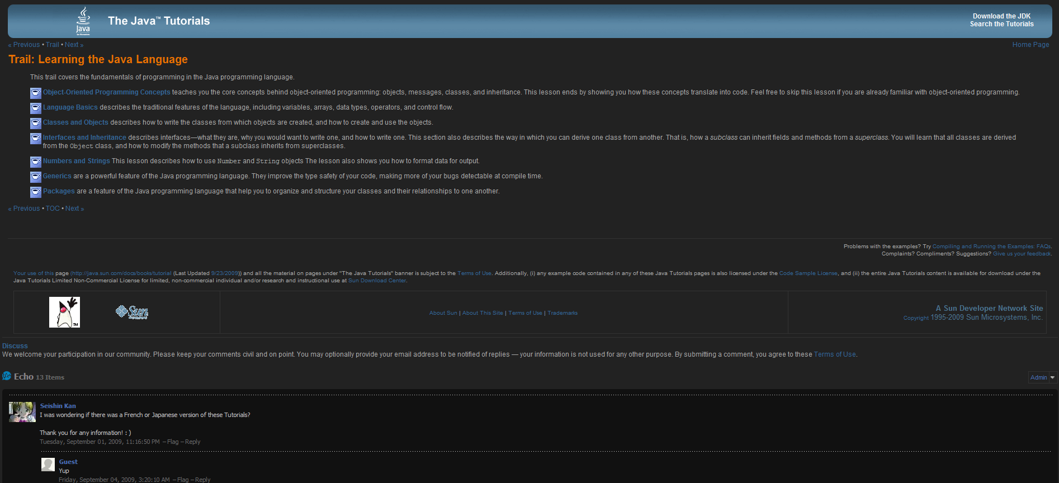Go to Home Page link
Image resolution: width=1059 pixels, height=483 pixels.
coord(1030,45)
